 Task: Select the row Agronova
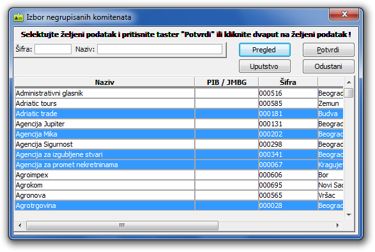(x=179, y=195)
